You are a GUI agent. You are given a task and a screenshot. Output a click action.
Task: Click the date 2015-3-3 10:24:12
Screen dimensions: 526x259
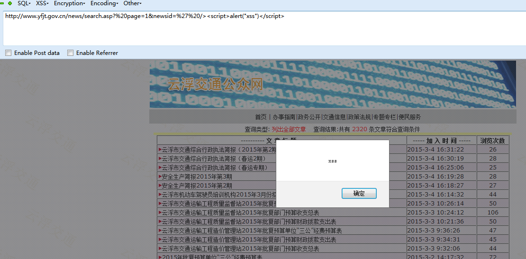click(x=435, y=213)
